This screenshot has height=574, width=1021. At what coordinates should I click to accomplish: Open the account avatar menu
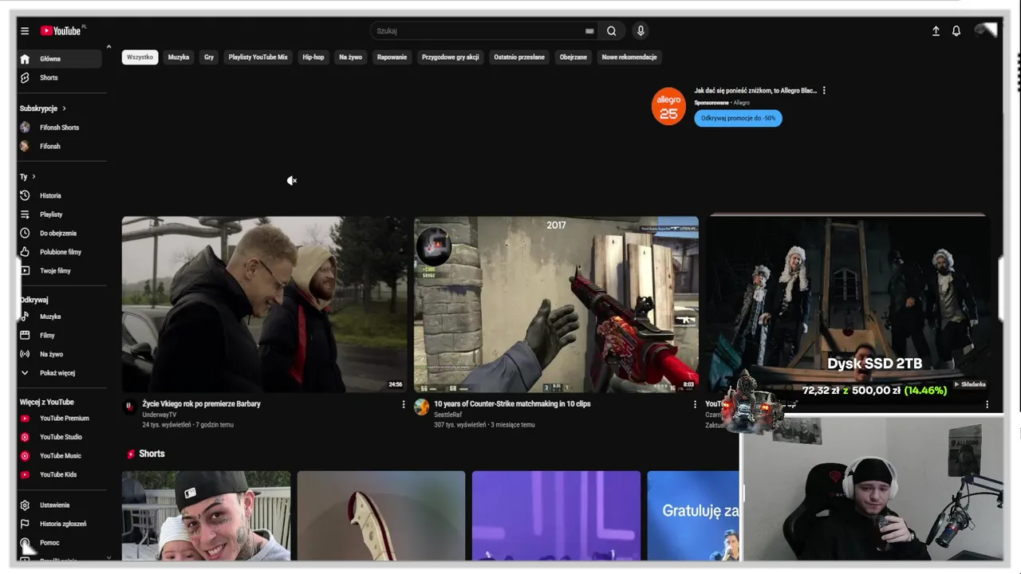click(986, 30)
